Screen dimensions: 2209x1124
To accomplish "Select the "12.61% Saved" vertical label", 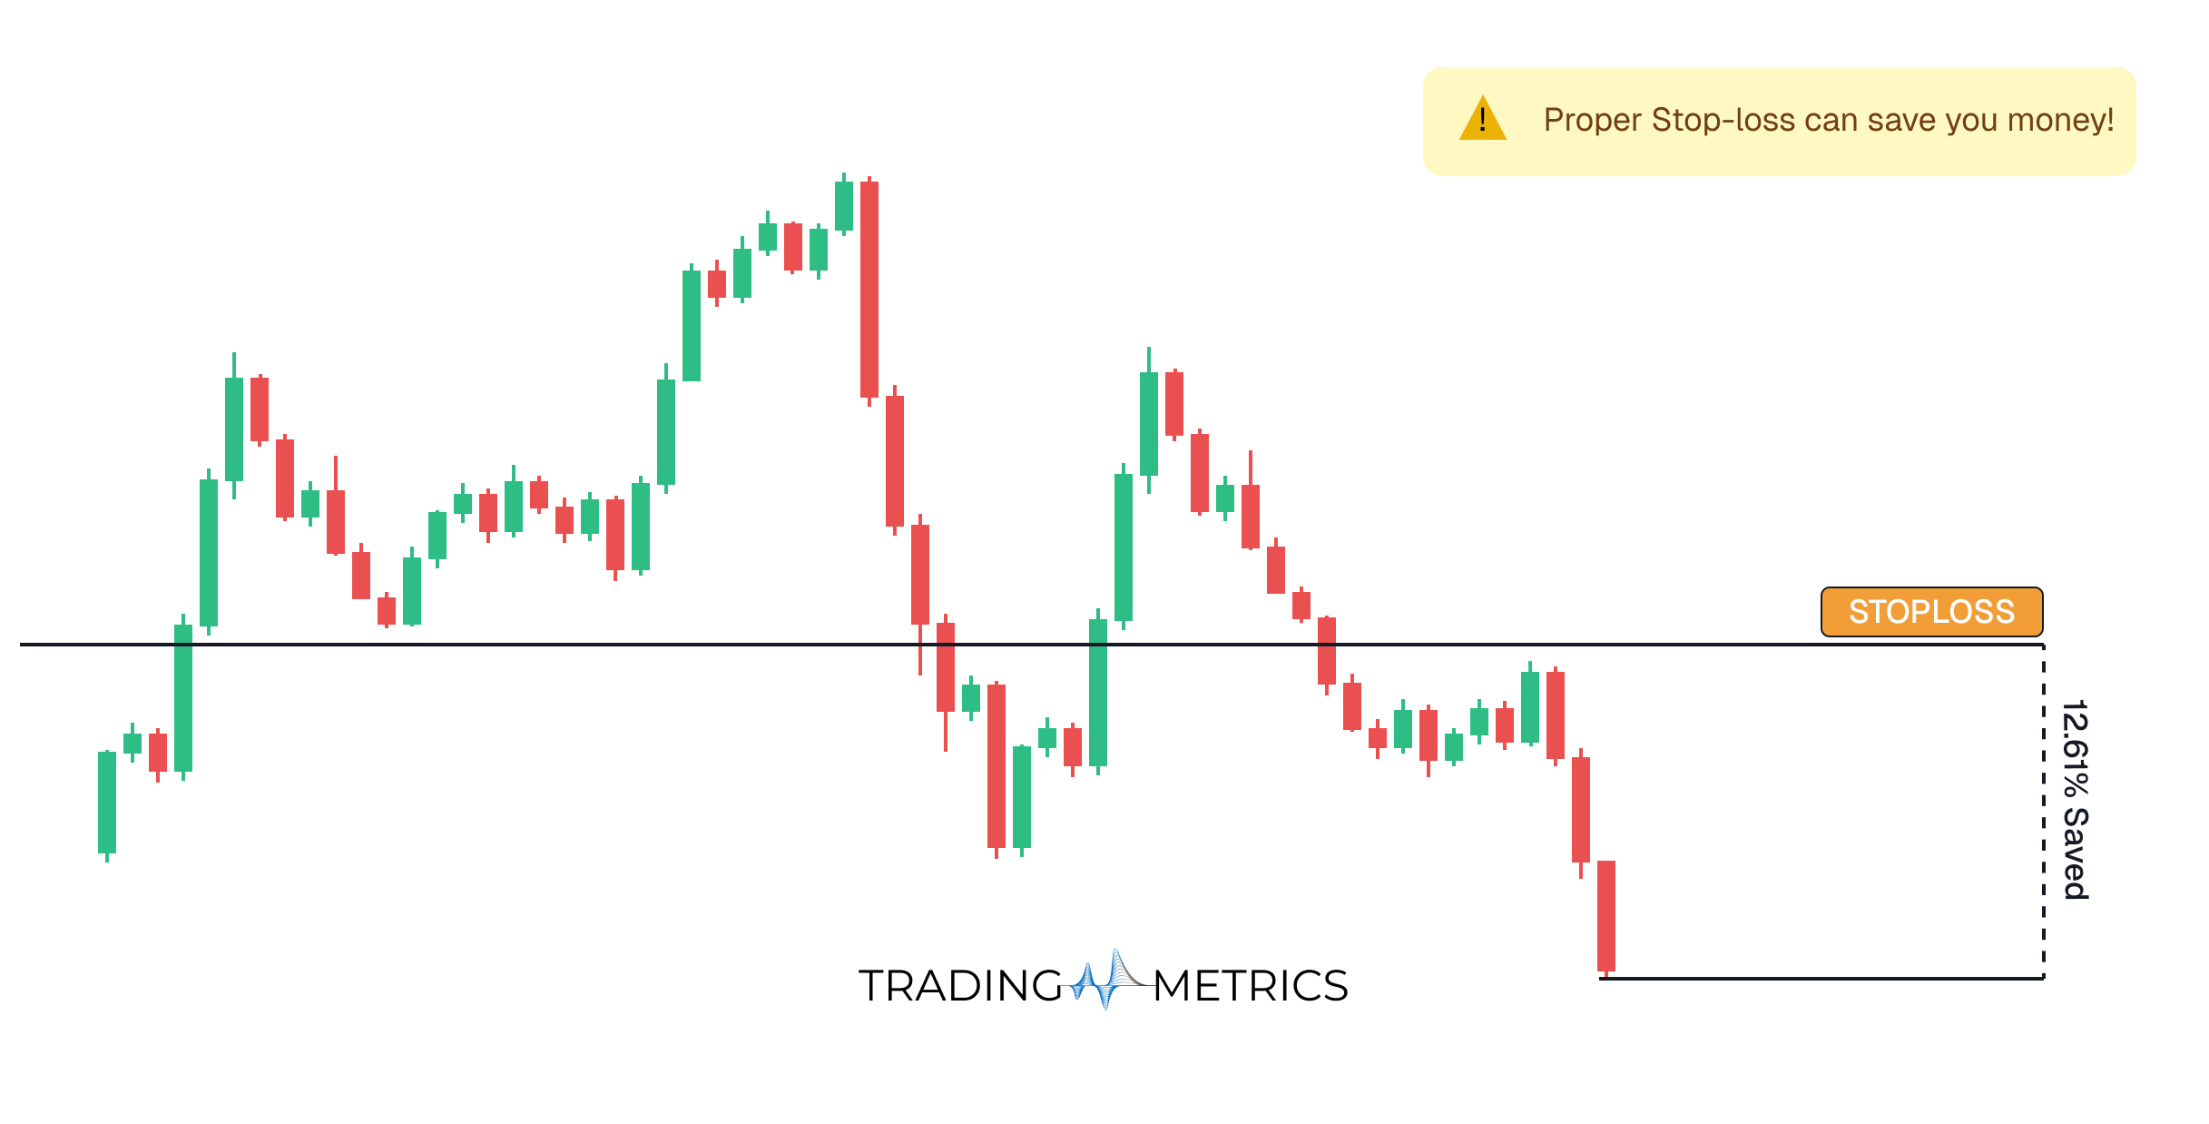I will click(2075, 800).
